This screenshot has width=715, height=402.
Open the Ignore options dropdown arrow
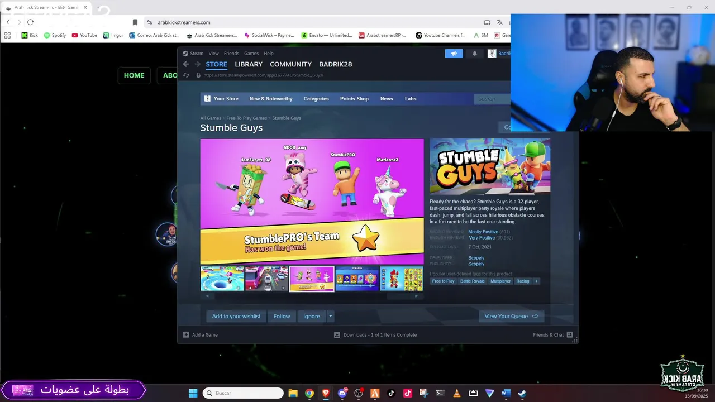coord(330,316)
